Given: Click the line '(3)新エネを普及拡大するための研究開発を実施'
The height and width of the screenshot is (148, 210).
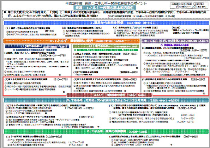Looking at the screenshot, I should (x=97, y=79).
